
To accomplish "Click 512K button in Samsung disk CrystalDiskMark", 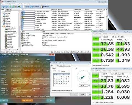I will (x=95, y=49).
